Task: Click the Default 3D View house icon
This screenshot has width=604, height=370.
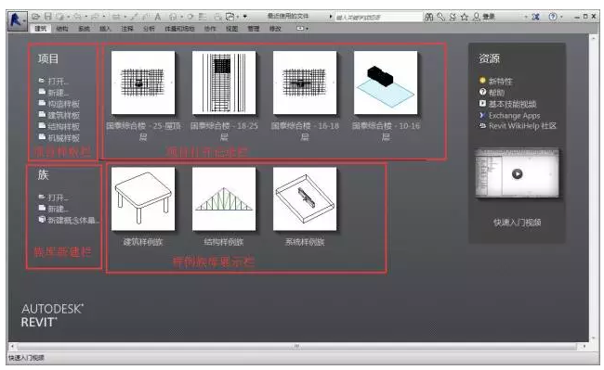Action: pyautogui.click(x=173, y=17)
